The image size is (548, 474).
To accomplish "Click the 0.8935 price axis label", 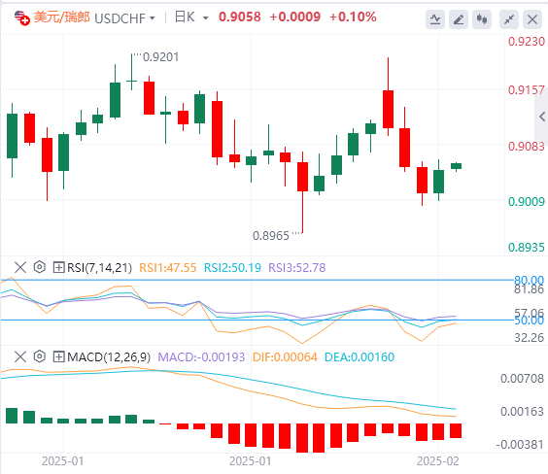I will pos(527,248).
